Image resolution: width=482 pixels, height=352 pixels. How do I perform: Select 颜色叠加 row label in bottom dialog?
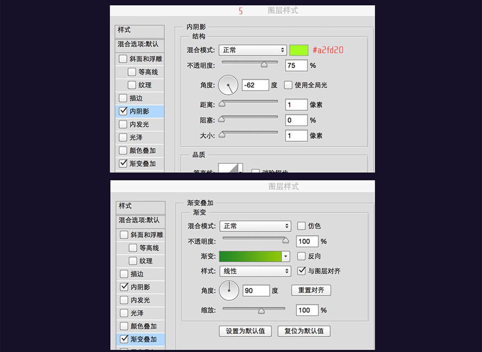point(144,326)
